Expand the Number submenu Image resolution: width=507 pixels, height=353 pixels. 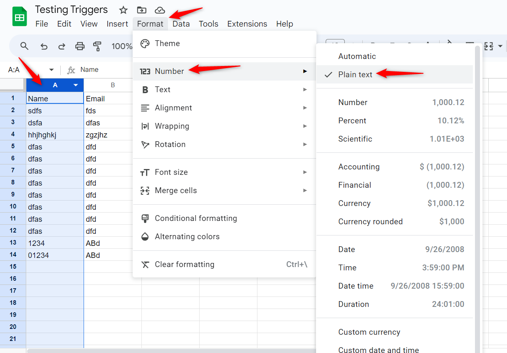[x=225, y=71]
